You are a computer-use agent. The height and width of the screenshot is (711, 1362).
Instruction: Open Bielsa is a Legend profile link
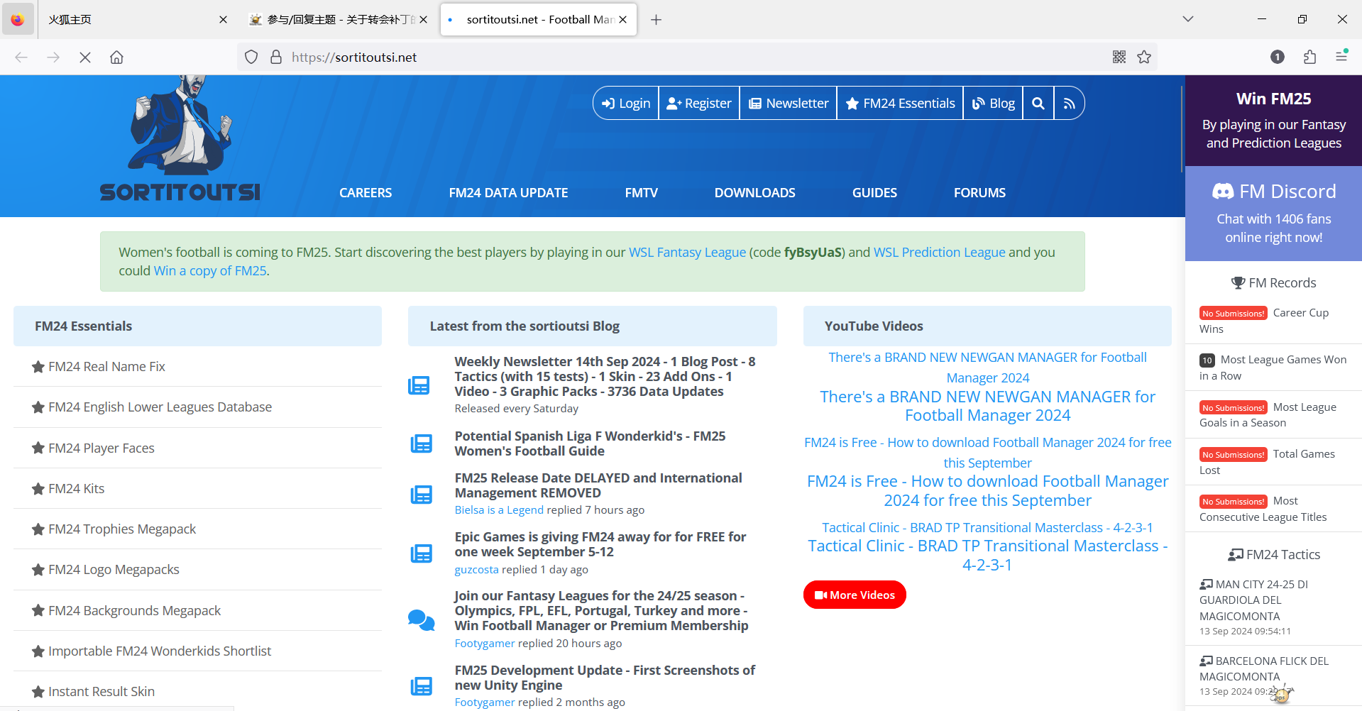[499, 510]
